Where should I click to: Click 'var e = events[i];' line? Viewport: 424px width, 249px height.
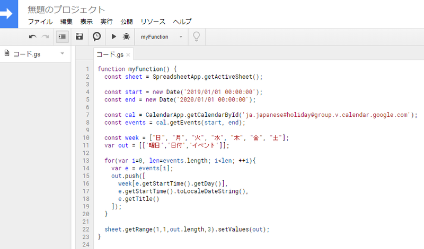click(142, 168)
